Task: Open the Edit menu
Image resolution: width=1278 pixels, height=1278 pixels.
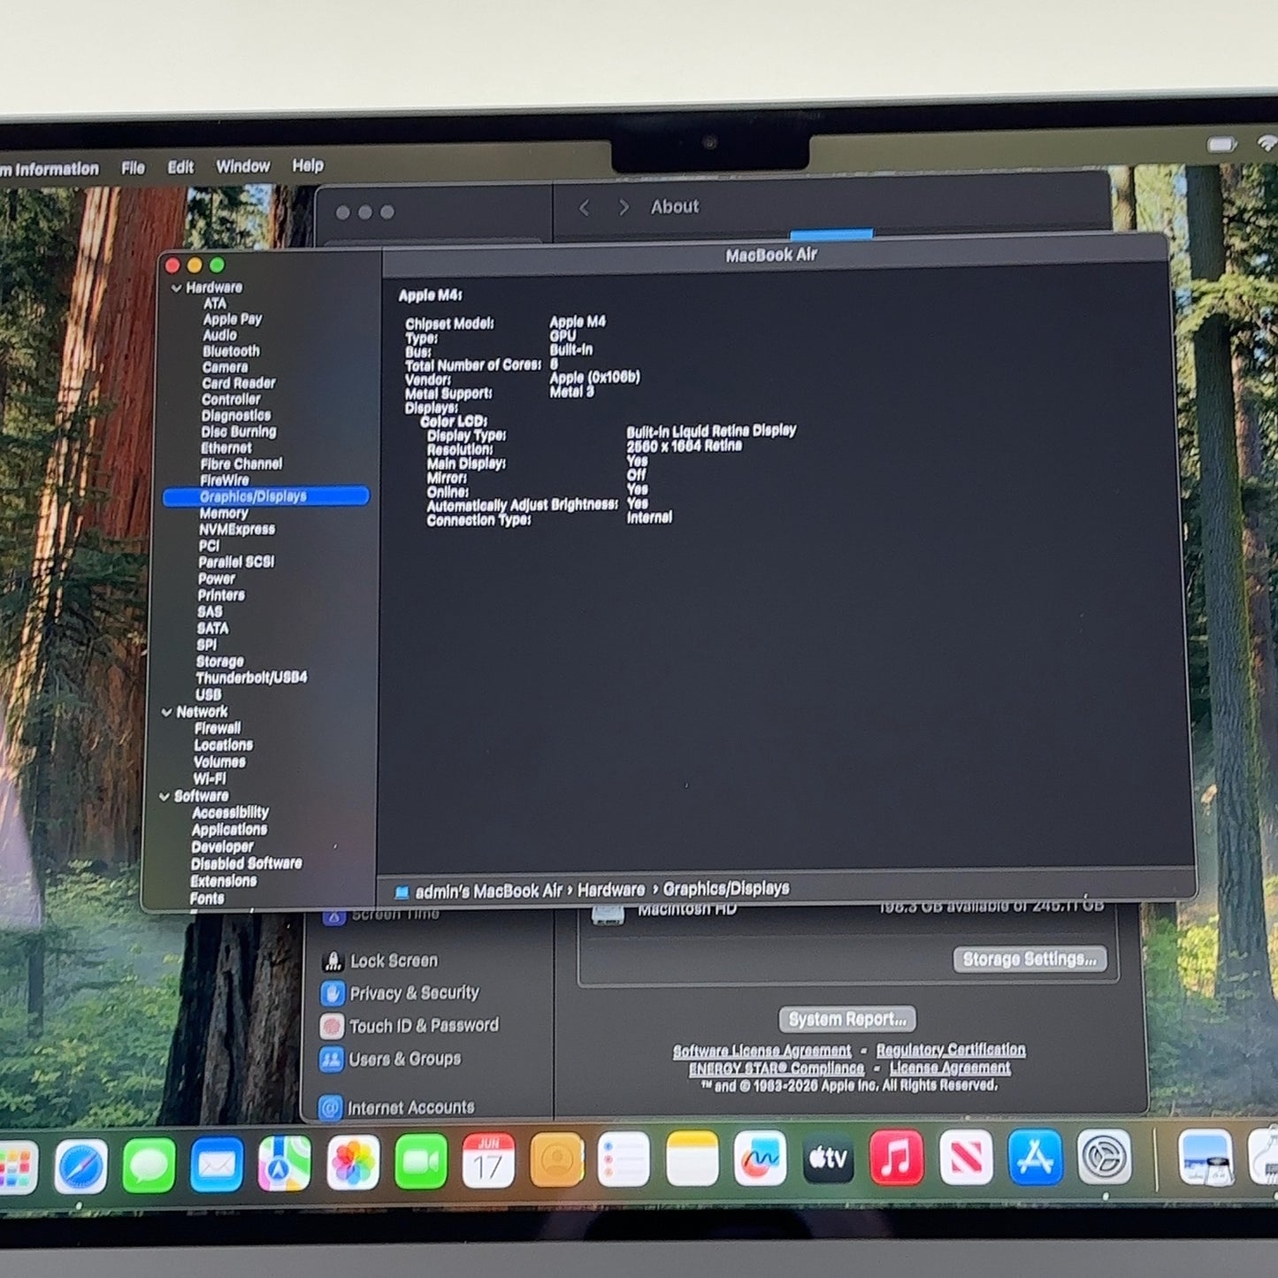Action: (180, 167)
